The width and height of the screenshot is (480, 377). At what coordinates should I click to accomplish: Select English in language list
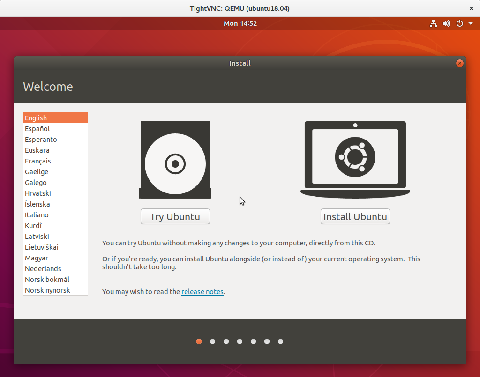click(x=55, y=118)
